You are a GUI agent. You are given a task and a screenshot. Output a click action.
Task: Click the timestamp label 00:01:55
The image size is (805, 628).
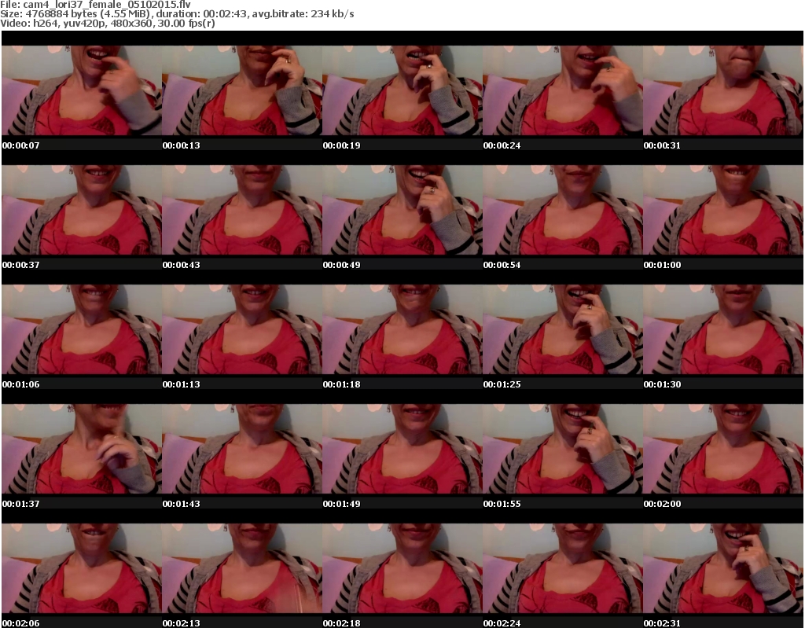(502, 504)
